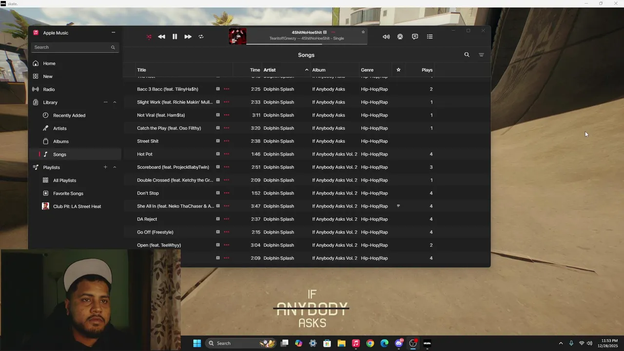Open more options for Street Shit
Screen dimensions: 624x351
pos(226,141)
